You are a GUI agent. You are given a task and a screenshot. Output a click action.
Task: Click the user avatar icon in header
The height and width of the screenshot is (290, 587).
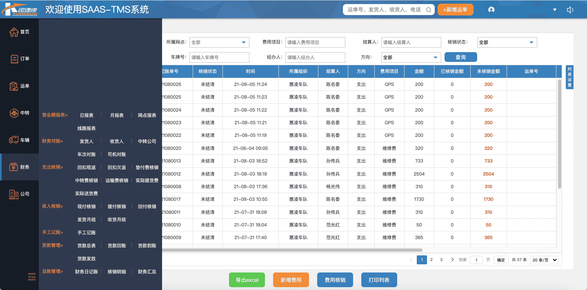pos(491,10)
